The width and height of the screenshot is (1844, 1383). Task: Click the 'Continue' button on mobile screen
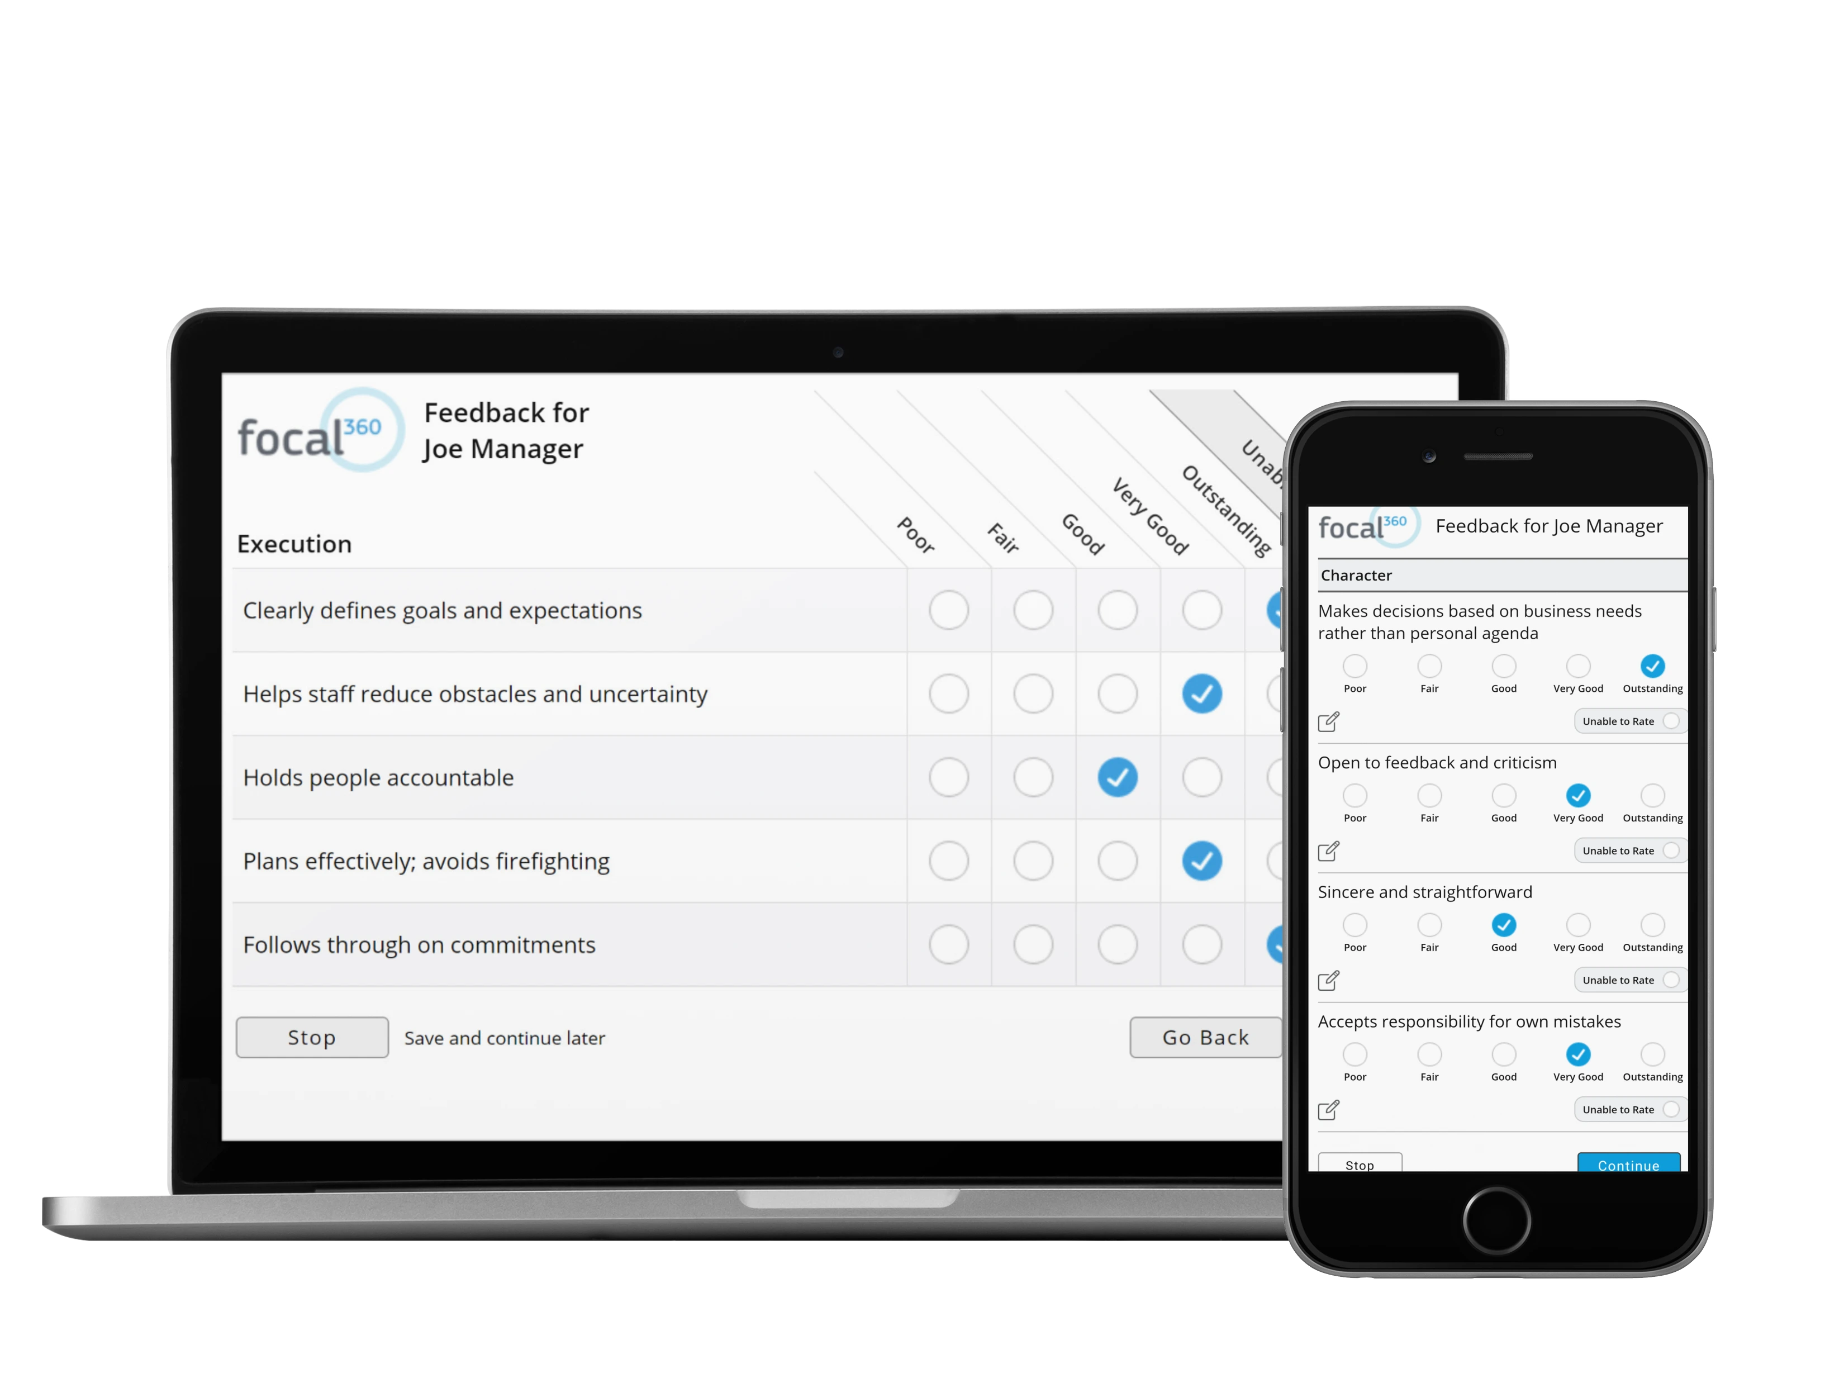click(x=1628, y=1162)
